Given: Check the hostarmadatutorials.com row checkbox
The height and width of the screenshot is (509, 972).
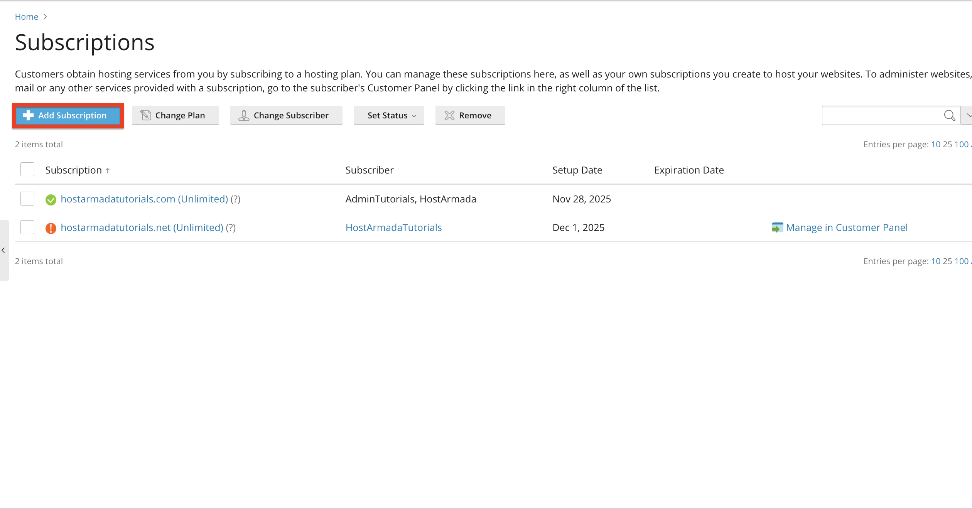Looking at the screenshot, I should [x=27, y=199].
